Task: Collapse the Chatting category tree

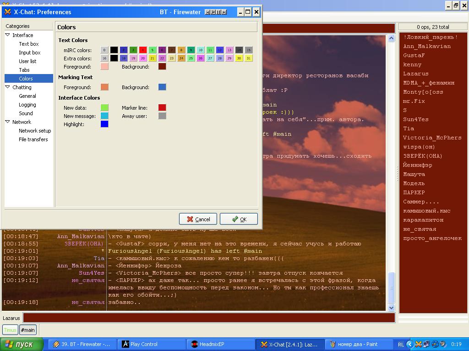Action: (x=8, y=87)
